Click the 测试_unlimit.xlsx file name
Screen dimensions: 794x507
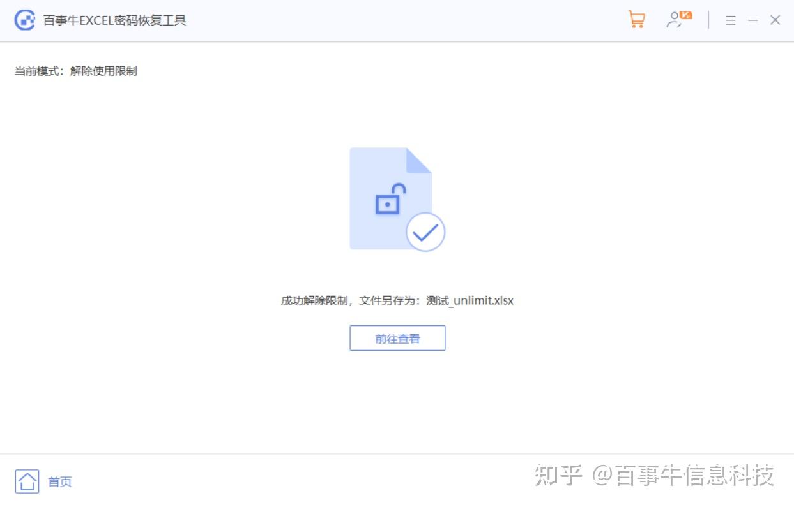(470, 300)
